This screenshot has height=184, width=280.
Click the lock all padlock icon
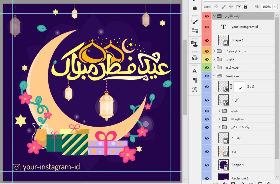246,7
